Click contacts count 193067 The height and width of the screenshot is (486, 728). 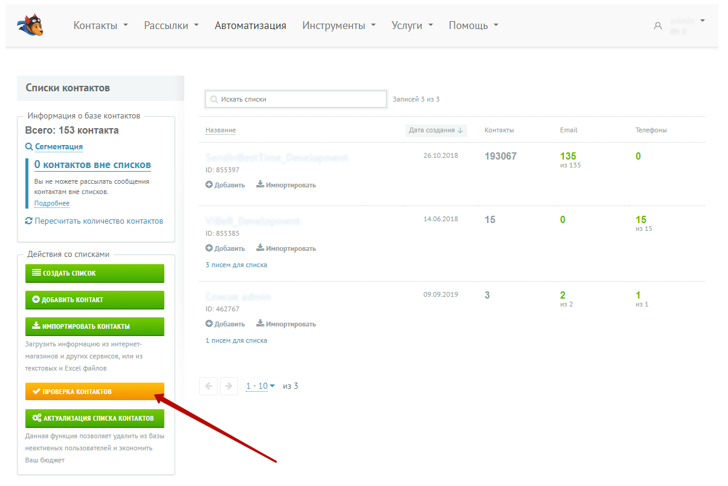pos(501,157)
